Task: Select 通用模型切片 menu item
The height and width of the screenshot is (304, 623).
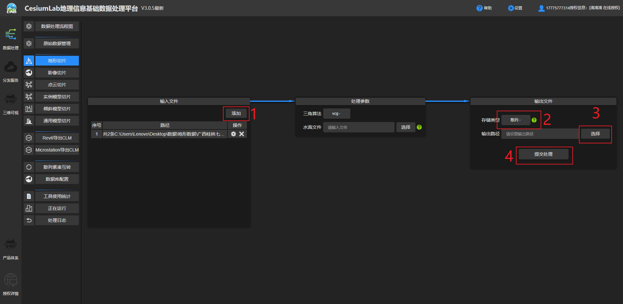Action: pos(57,121)
